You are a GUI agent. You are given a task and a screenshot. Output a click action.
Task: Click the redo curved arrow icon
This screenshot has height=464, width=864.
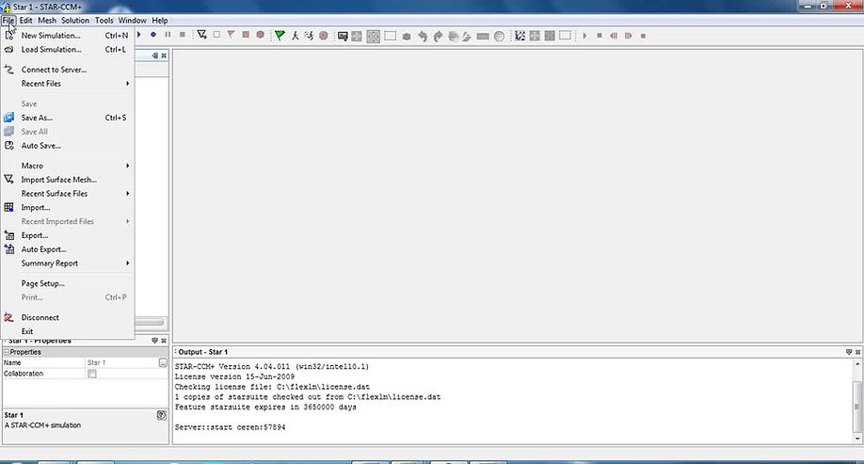pyautogui.click(x=438, y=37)
